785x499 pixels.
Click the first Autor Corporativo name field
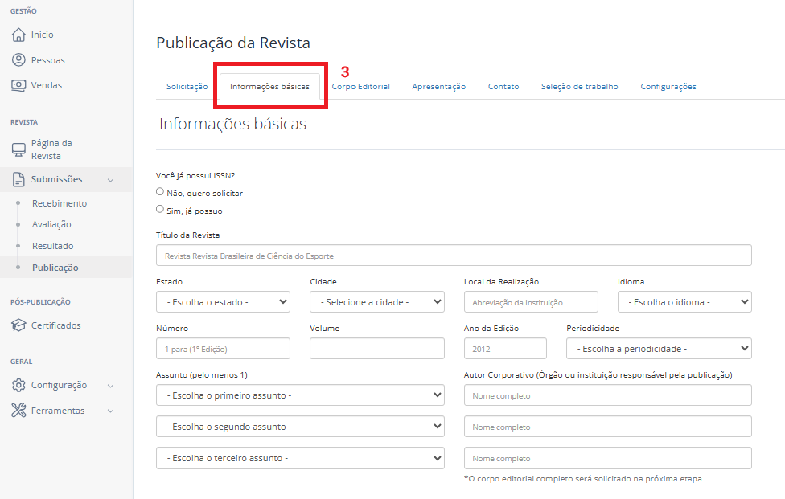coord(608,395)
